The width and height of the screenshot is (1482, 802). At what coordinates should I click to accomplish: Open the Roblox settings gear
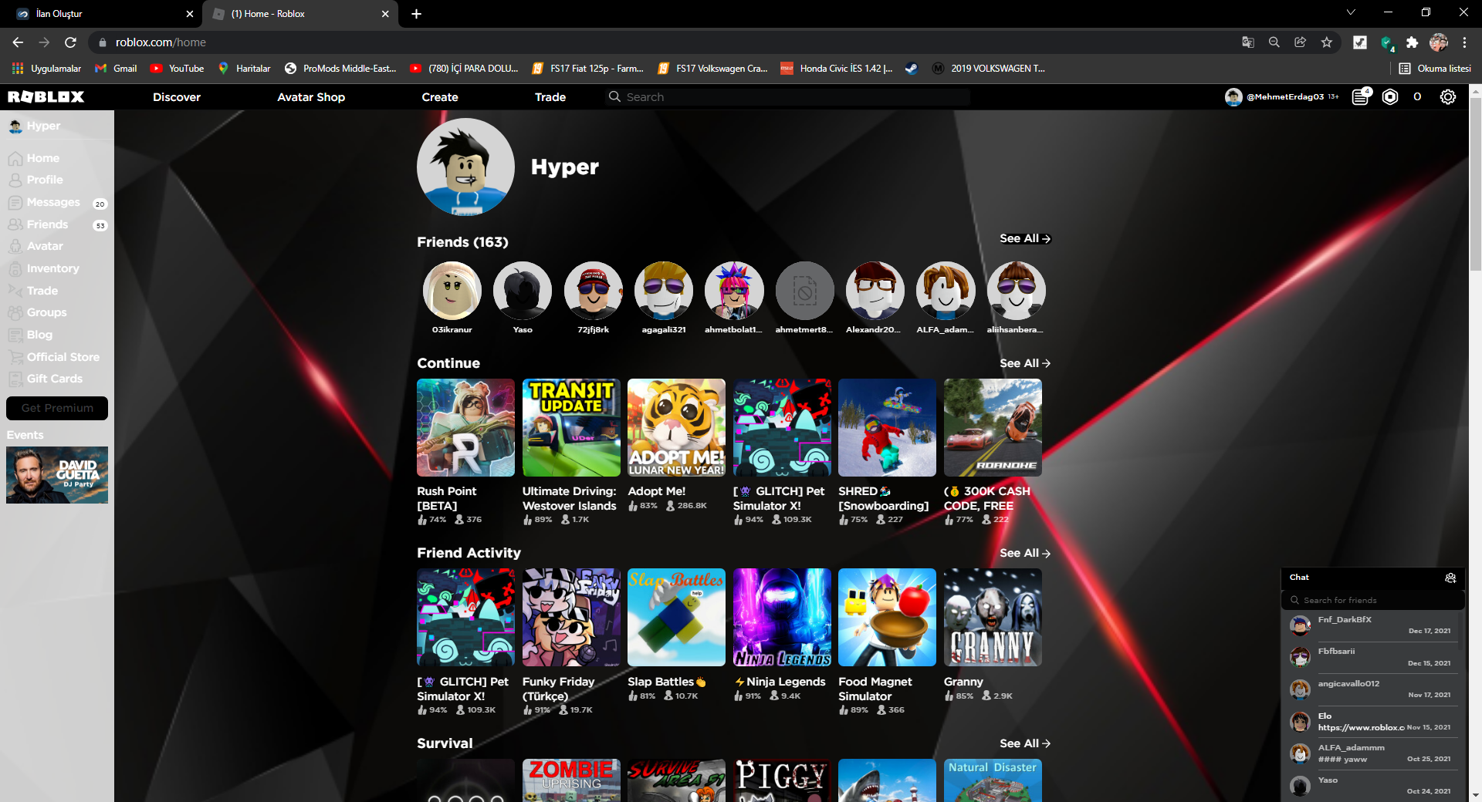tap(1448, 96)
